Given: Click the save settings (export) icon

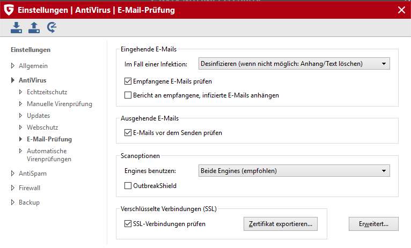Looking at the screenshot, I should click(34, 27).
